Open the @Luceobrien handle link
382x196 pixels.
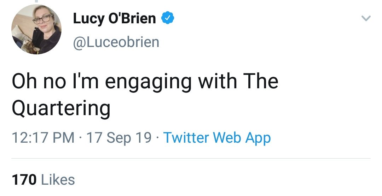[x=116, y=42]
